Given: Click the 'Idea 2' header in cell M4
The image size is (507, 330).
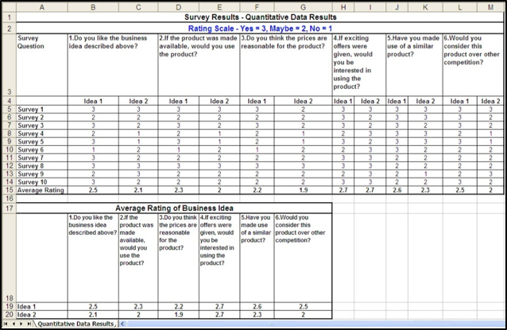Looking at the screenshot, I should 490,101.
